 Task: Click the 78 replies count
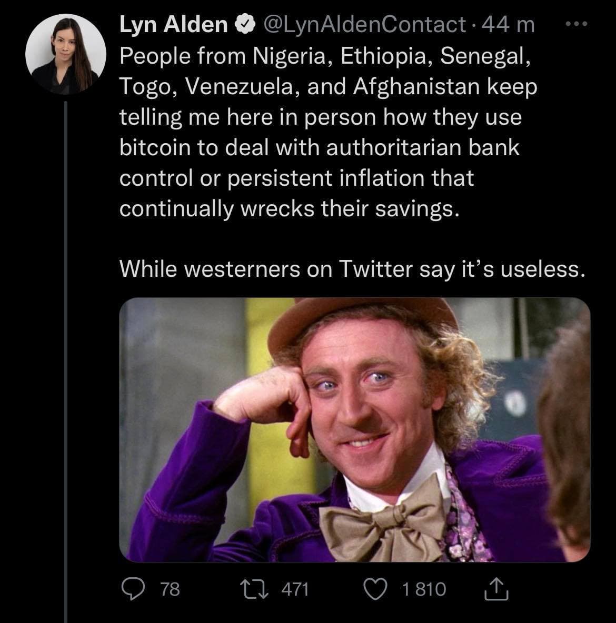pos(170,589)
